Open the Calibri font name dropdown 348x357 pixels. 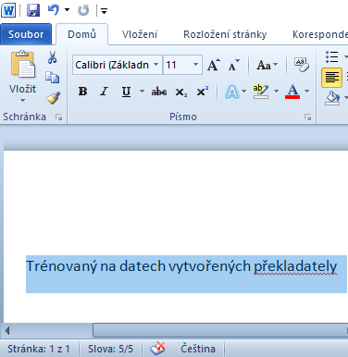pyautogui.click(x=156, y=65)
